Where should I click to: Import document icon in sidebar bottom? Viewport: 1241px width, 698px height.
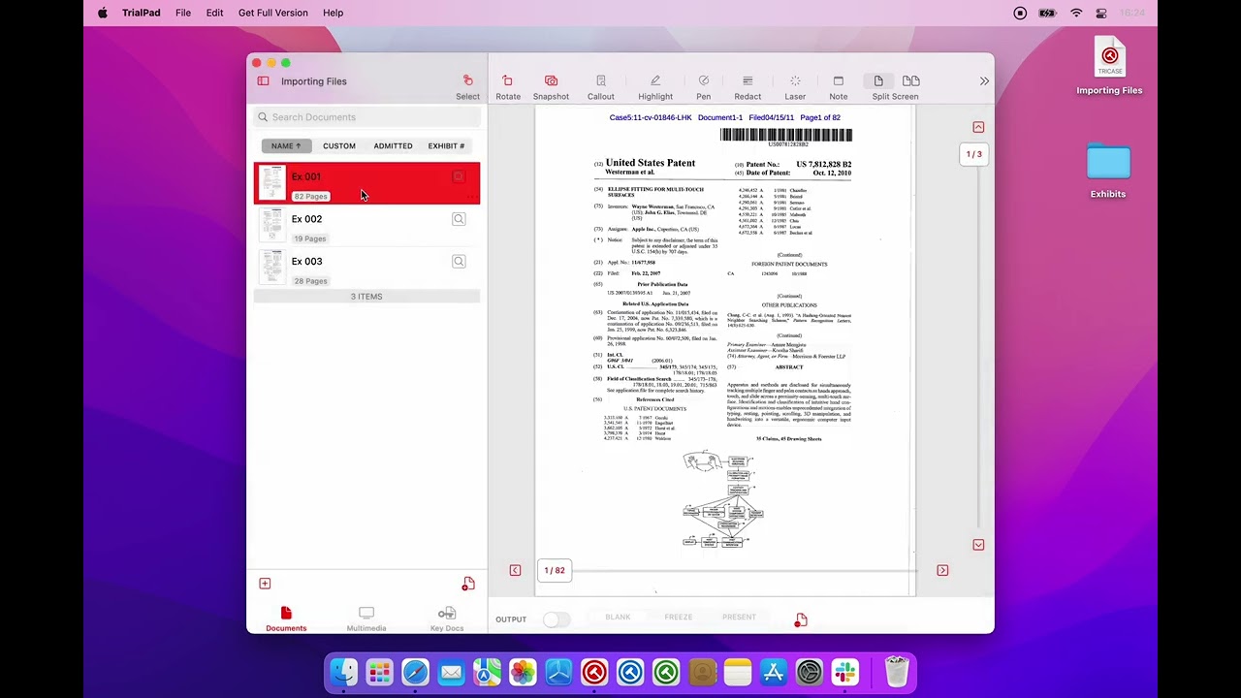click(x=468, y=584)
